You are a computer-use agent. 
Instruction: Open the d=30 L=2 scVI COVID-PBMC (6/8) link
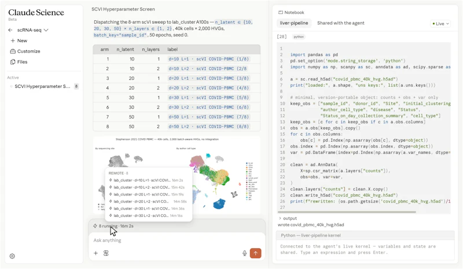pyautogui.click(x=209, y=108)
